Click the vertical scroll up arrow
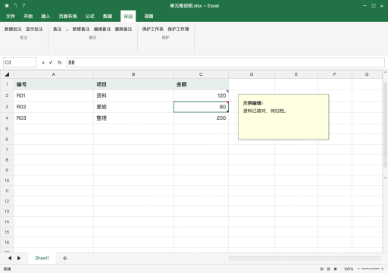 [385, 72]
